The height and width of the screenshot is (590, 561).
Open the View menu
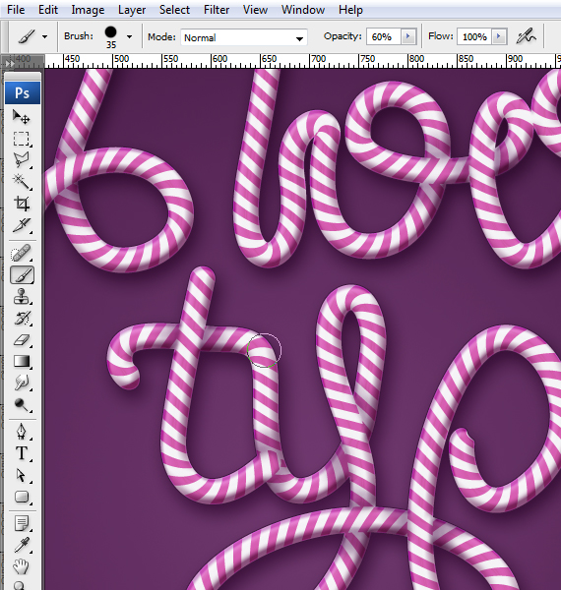click(x=255, y=10)
